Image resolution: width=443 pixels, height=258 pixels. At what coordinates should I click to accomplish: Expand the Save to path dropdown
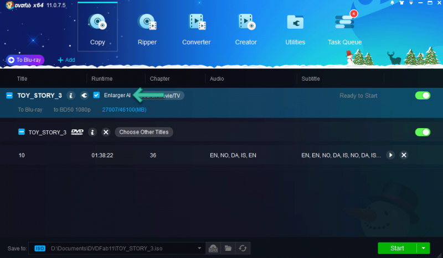click(199, 249)
